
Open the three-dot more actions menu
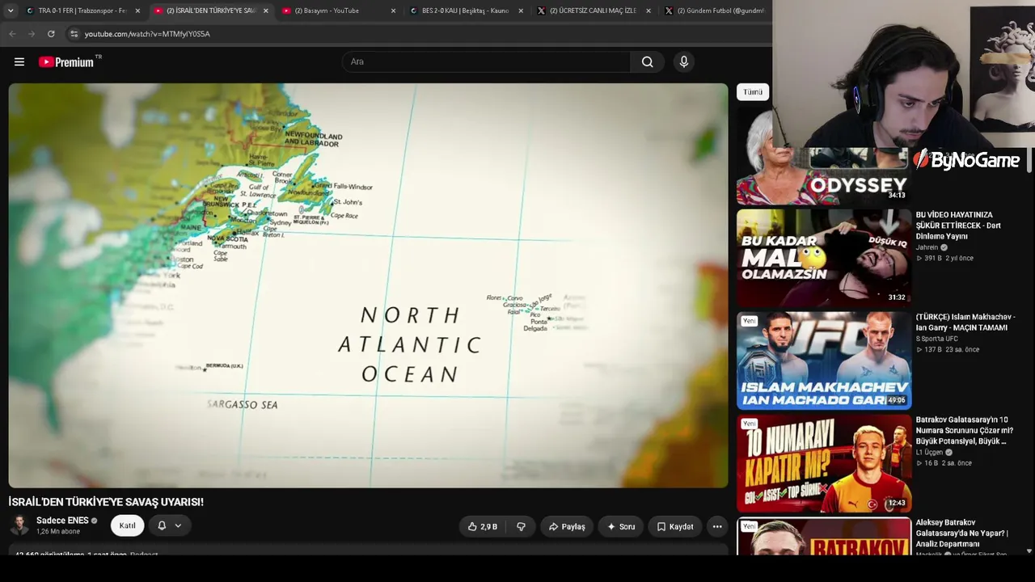717,526
